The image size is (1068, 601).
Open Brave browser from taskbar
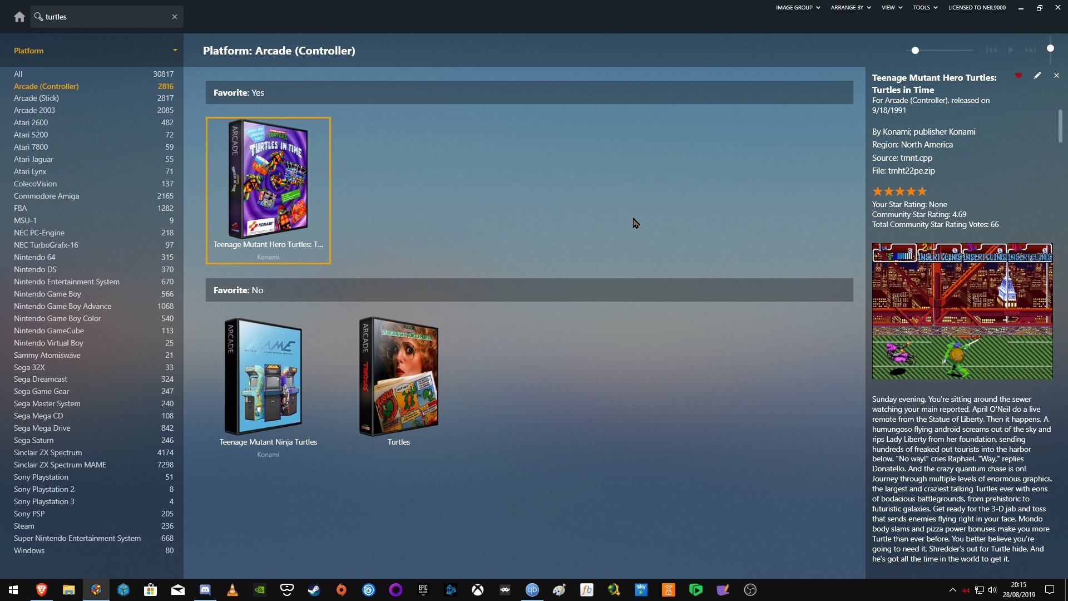(x=41, y=590)
